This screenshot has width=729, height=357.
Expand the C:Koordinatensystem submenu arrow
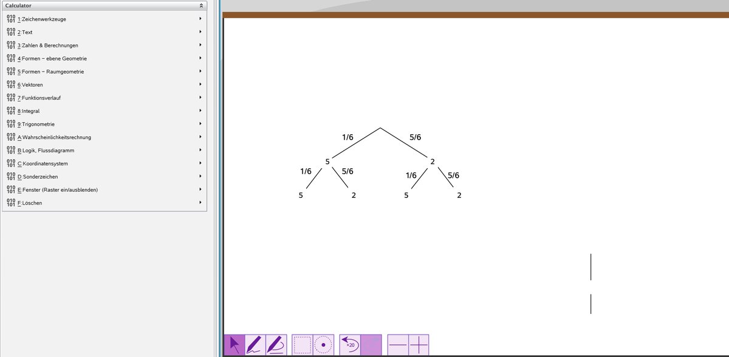200,163
